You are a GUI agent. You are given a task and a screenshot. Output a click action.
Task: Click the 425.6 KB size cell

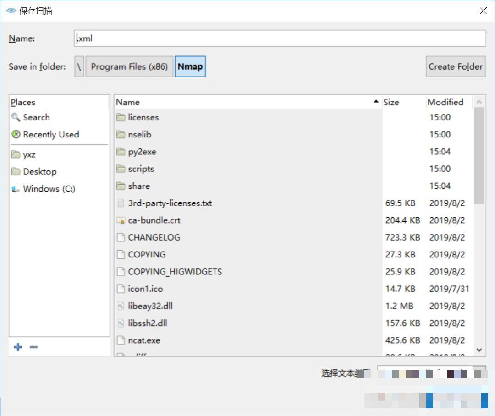[402, 340]
